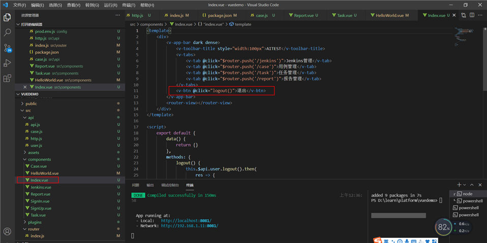Open Source Control view with 26 badge

(x=7, y=48)
